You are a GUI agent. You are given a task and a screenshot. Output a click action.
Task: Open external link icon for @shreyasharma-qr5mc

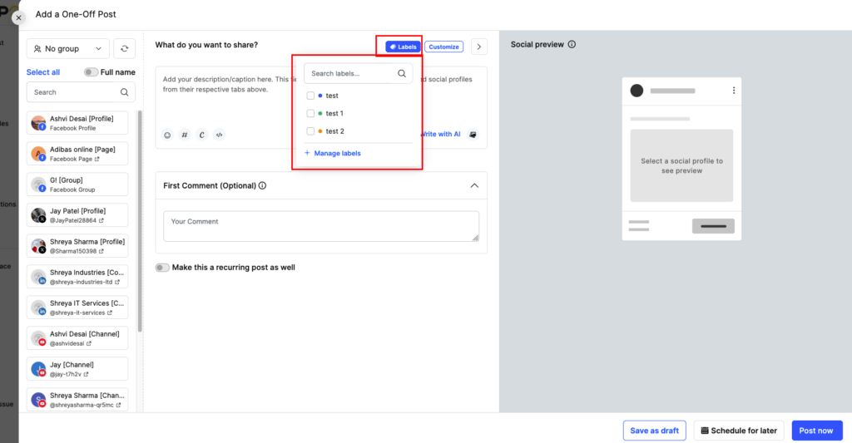[118, 405]
